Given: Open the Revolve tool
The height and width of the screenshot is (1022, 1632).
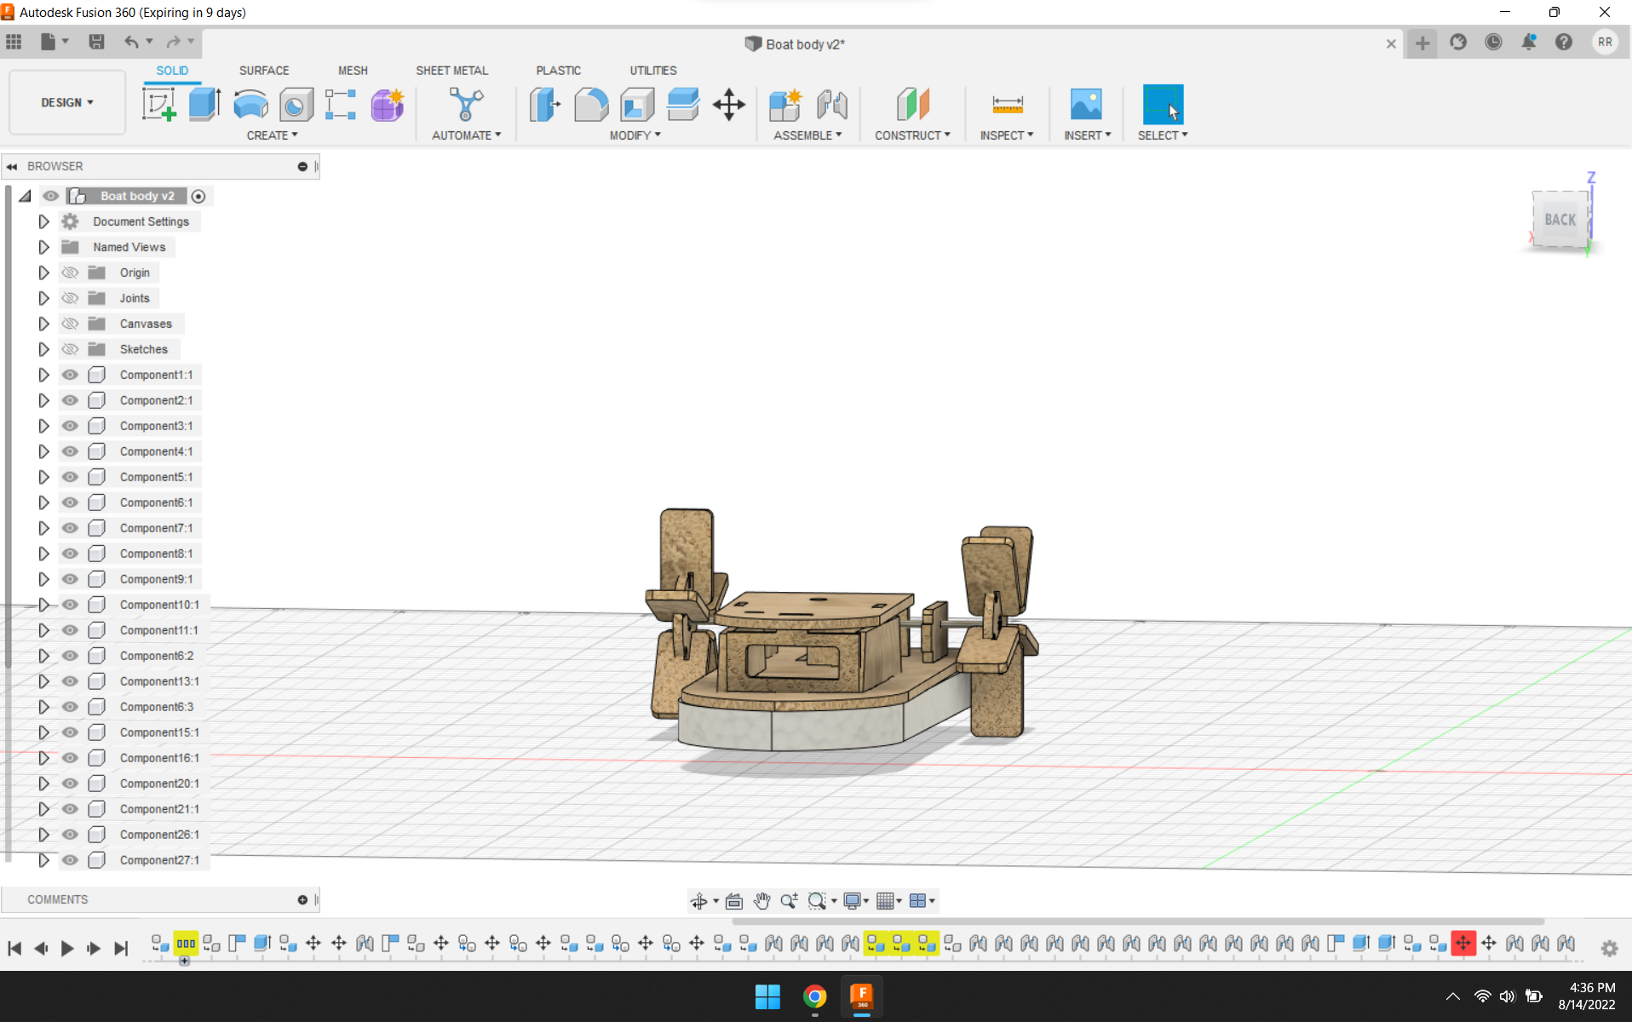Looking at the screenshot, I should pos(250,104).
